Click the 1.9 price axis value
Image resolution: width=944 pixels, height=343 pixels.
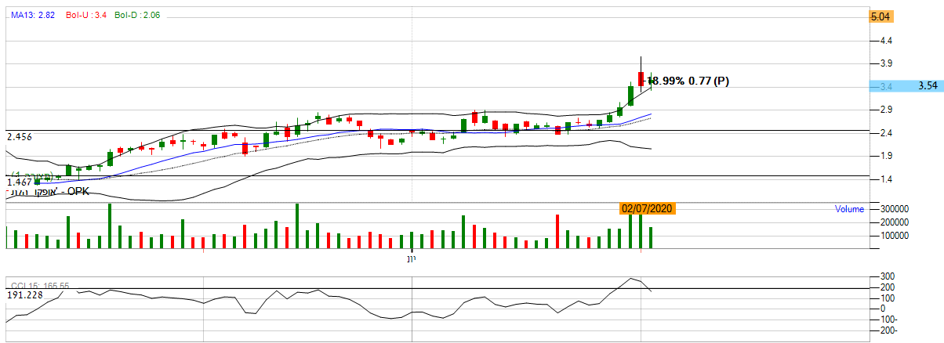(x=885, y=157)
